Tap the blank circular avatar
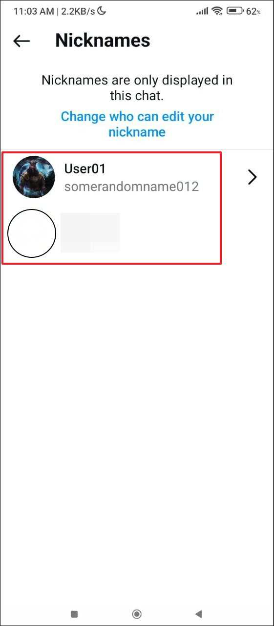Image resolution: width=274 pixels, height=626 pixels. pyautogui.click(x=32, y=233)
